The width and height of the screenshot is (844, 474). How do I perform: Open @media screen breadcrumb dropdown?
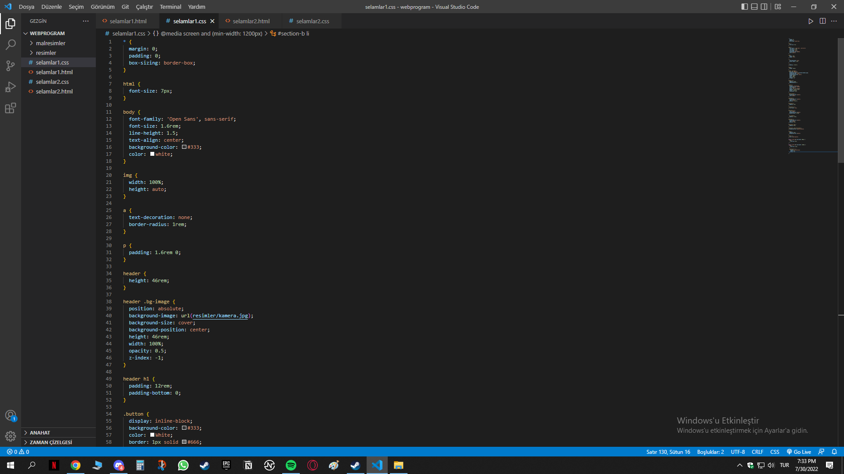tap(207, 33)
